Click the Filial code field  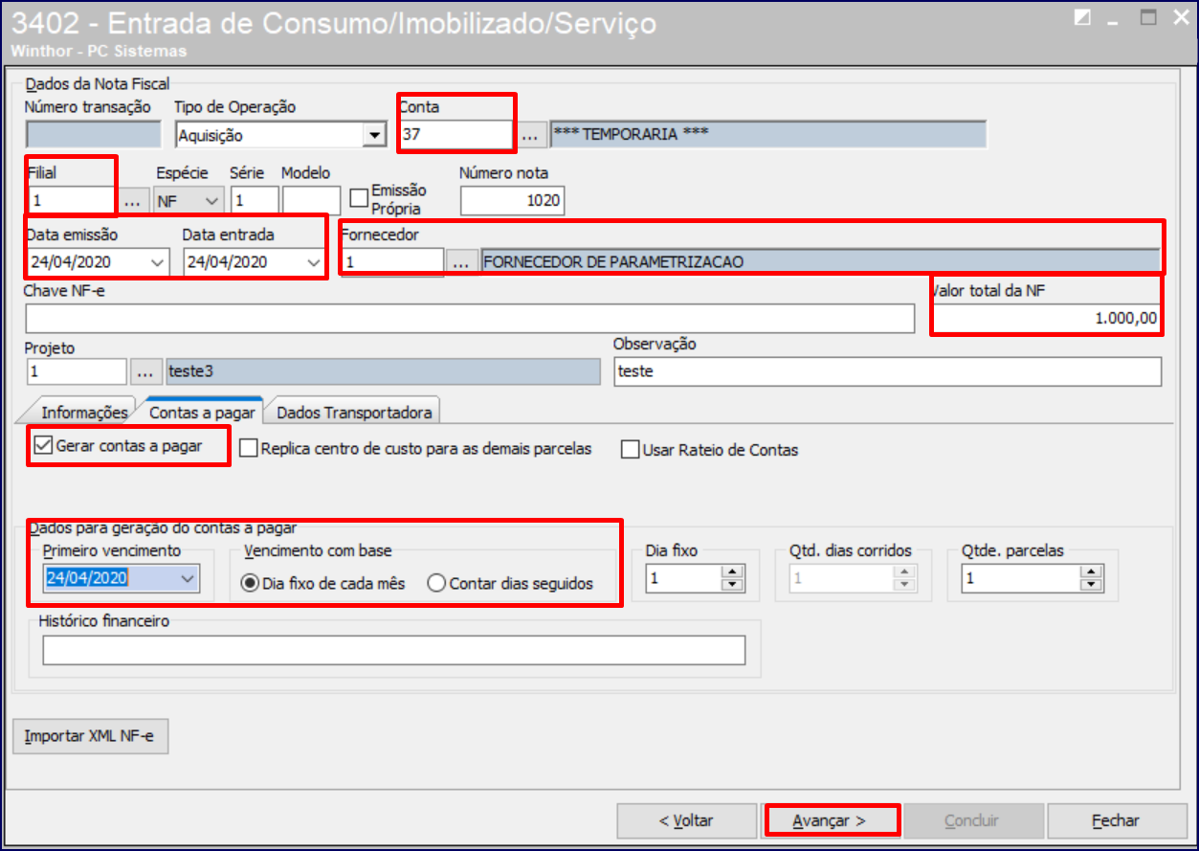[72, 201]
